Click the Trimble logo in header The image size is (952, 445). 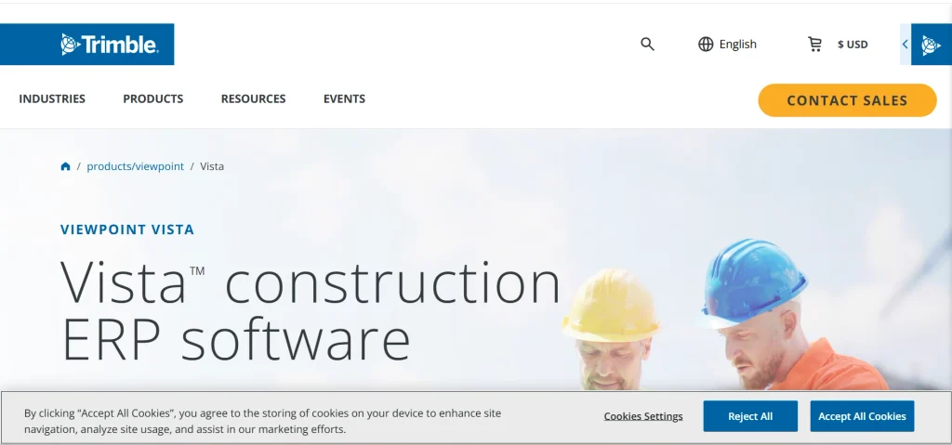(x=110, y=45)
